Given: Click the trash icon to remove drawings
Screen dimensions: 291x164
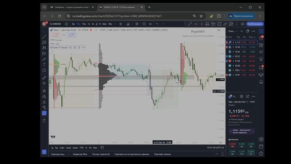Looking at the screenshot, I should [44, 121].
